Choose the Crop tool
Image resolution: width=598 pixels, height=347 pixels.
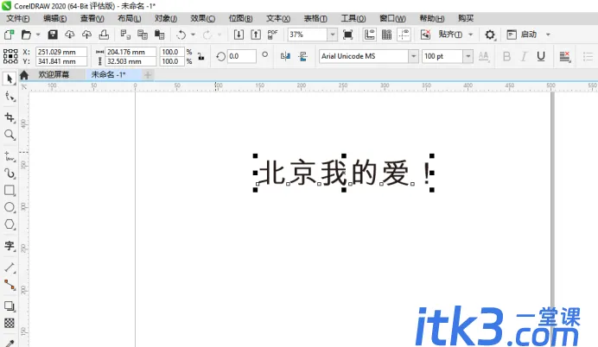coord(10,117)
